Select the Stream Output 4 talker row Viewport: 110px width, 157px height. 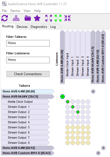[x=26, y=122]
